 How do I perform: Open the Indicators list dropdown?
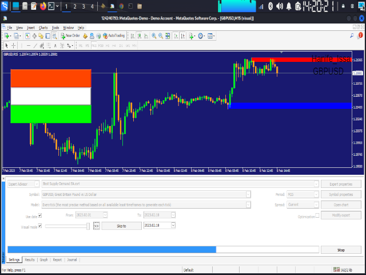(192, 36)
